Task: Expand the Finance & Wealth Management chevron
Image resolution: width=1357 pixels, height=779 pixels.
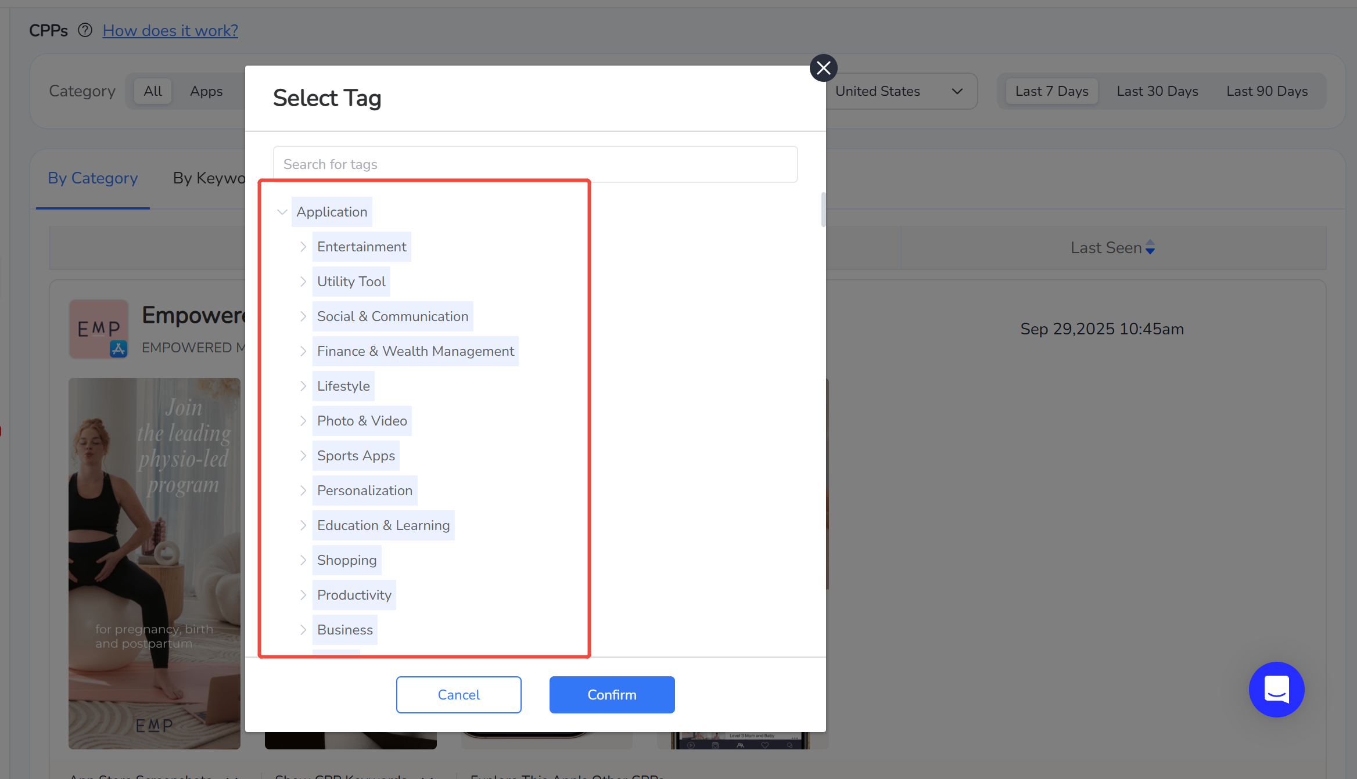Action: [303, 351]
